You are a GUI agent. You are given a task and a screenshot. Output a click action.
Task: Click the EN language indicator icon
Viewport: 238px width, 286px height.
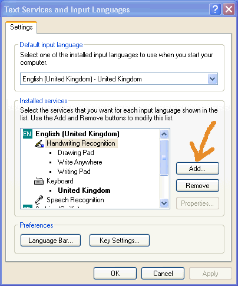click(28, 134)
